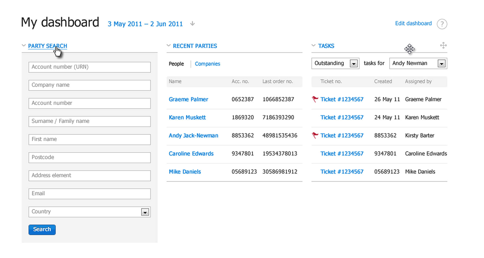Select the People tab
The height and width of the screenshot is (258, 484).
pos(176,64)
